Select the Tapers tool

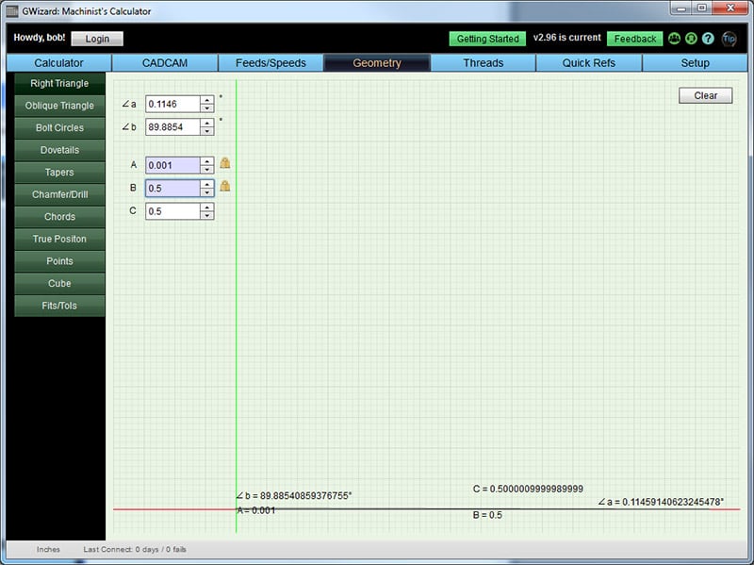[58, 172]
